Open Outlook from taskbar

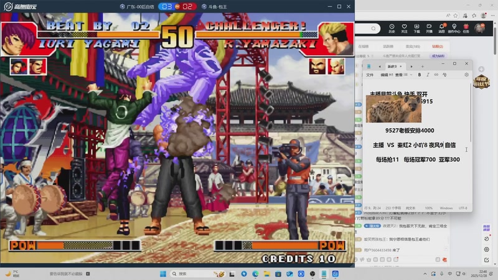(289, 274)
